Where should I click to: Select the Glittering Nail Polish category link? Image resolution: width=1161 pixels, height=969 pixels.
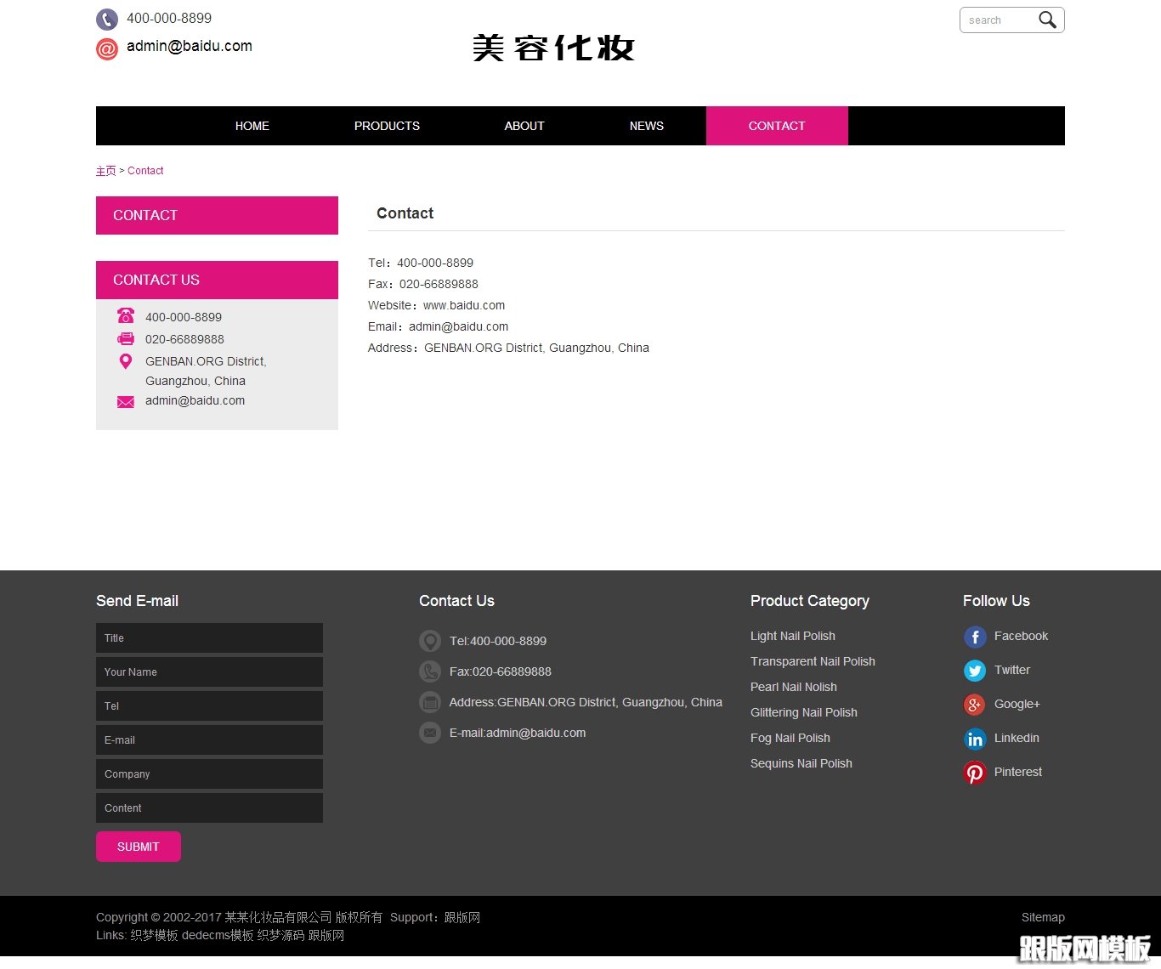[803, 712]
